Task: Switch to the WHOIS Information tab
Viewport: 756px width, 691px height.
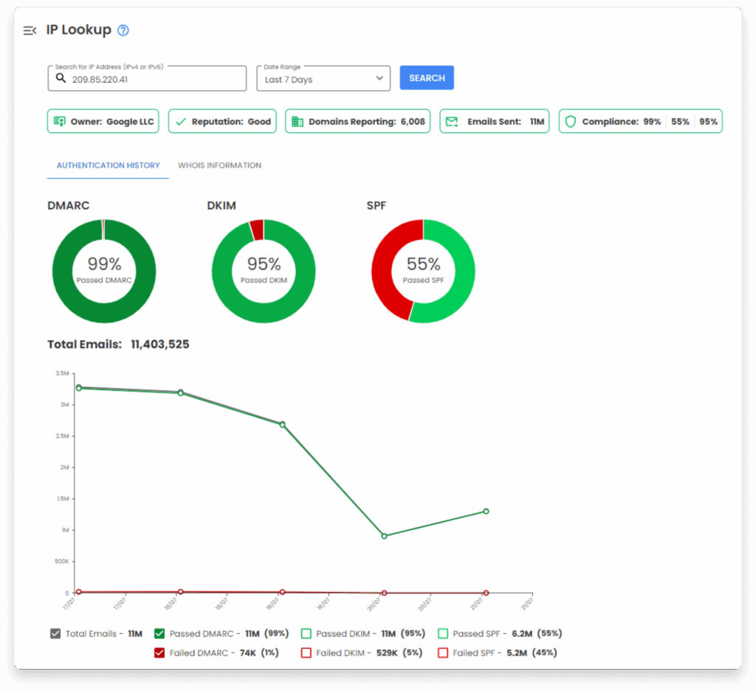Action: [219, 165]
